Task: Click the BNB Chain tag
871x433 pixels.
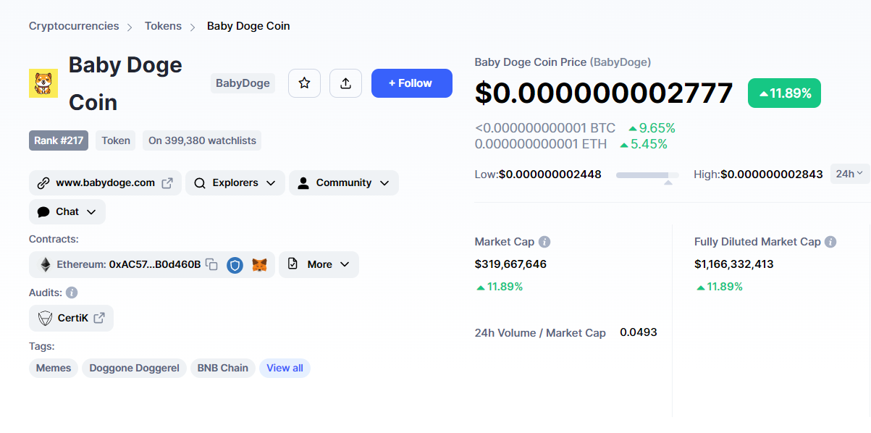Action: click(x=223, y=368)
